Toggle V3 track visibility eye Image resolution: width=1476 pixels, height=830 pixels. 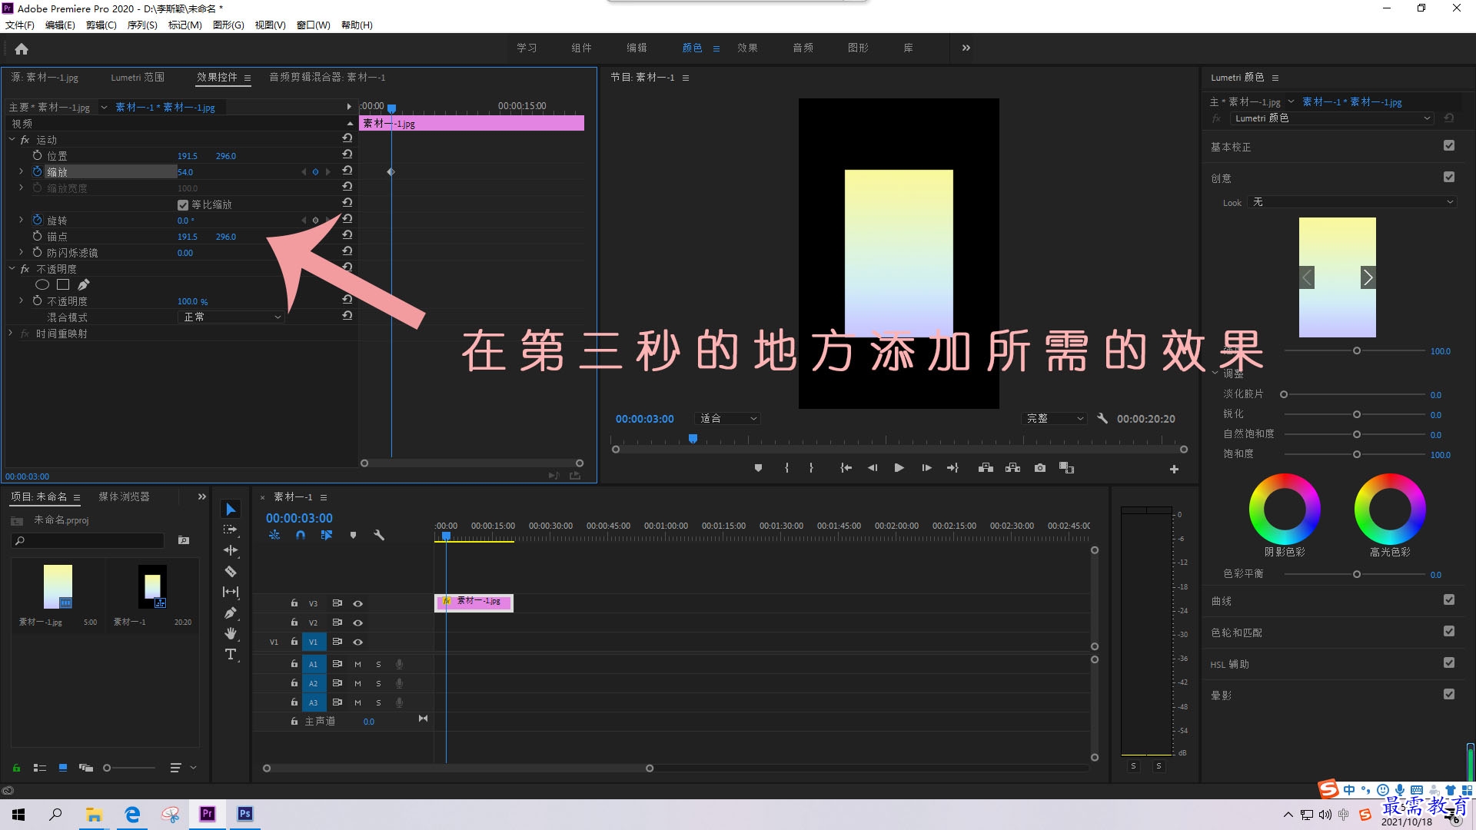pos(357,603)
